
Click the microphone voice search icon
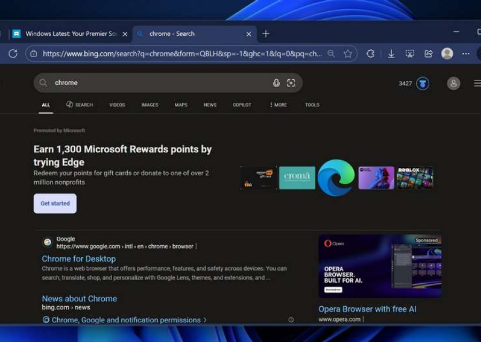pyautogui.click(x=276, y=83)
